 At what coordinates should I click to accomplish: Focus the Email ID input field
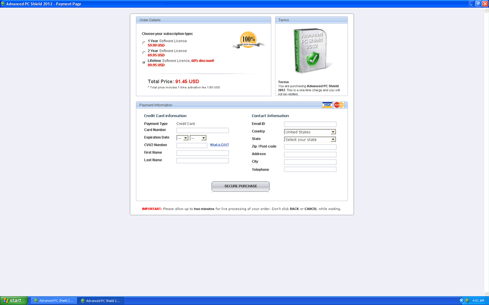(310, 124)
